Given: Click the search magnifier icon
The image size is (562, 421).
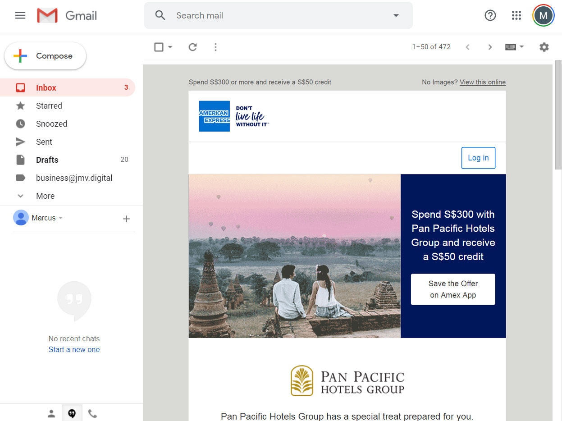Looking at the screenshot, I should coord(160,15).
